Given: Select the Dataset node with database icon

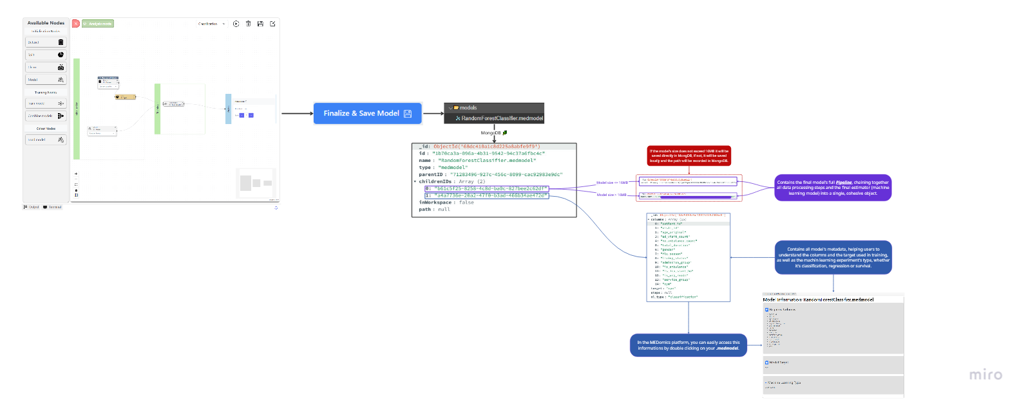Looking at the screenshot, I should (x=46, y=42).
